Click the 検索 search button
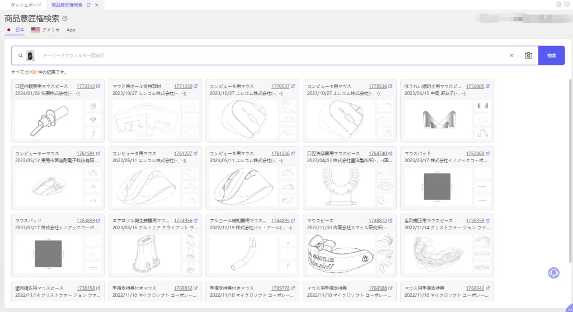 click(x=551, y=55)
